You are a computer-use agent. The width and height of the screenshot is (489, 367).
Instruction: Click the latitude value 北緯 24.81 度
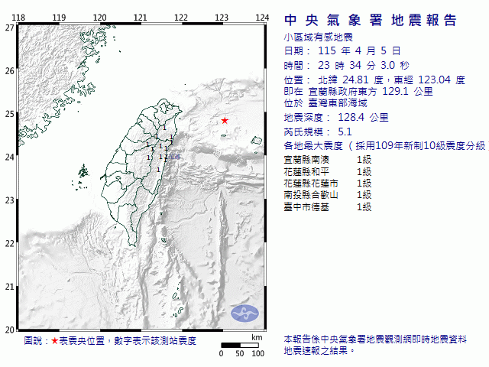click(351, 80)
